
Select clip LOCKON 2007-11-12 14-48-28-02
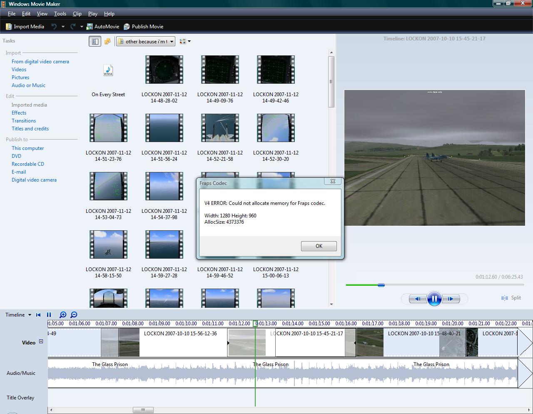(x=164, y=79)
